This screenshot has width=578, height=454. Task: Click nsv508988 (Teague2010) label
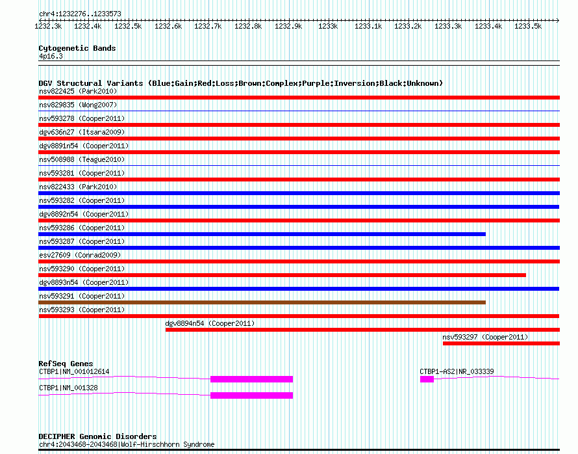pos(82,159)
